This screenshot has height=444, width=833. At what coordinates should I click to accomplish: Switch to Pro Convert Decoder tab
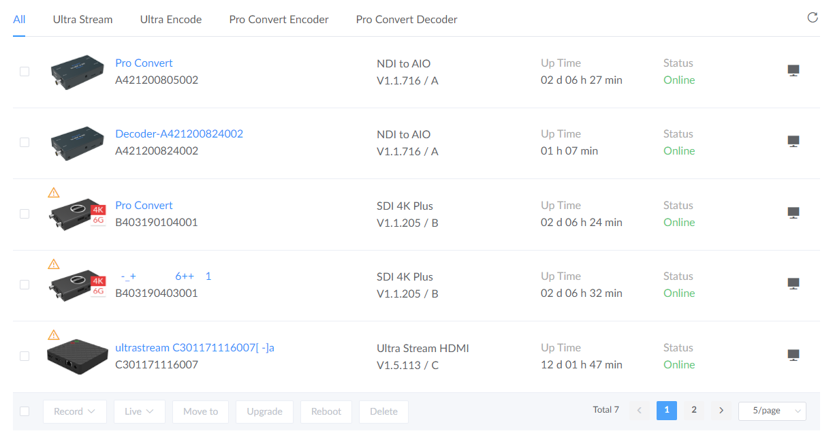click(406, 19)
